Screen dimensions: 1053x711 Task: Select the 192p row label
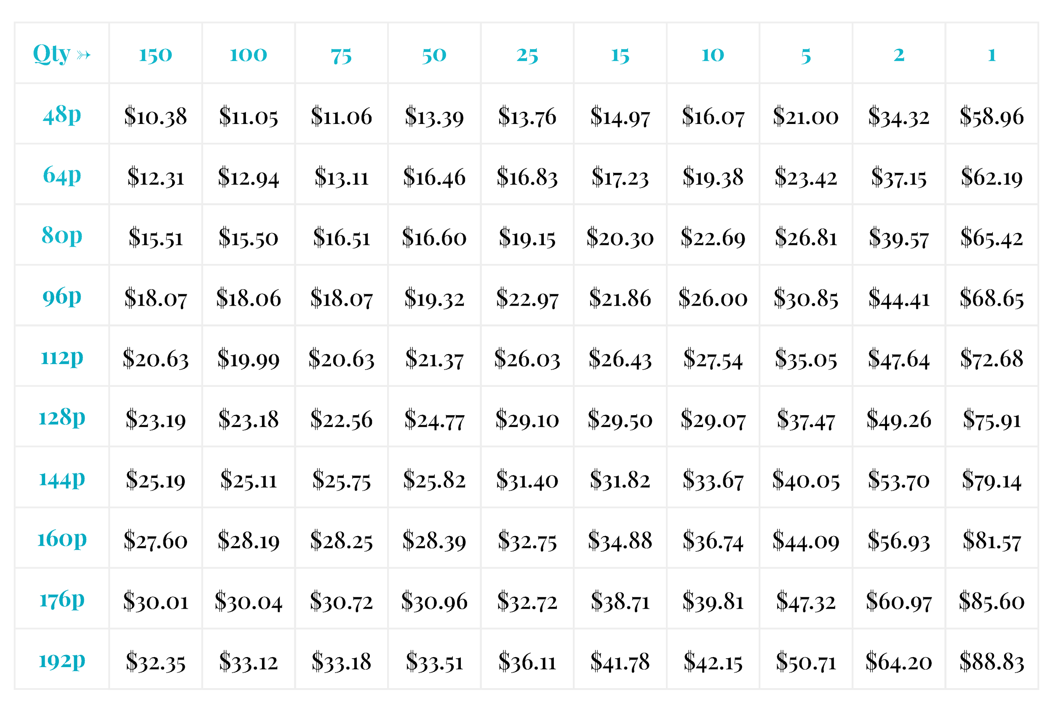click(x=62, y=660)
